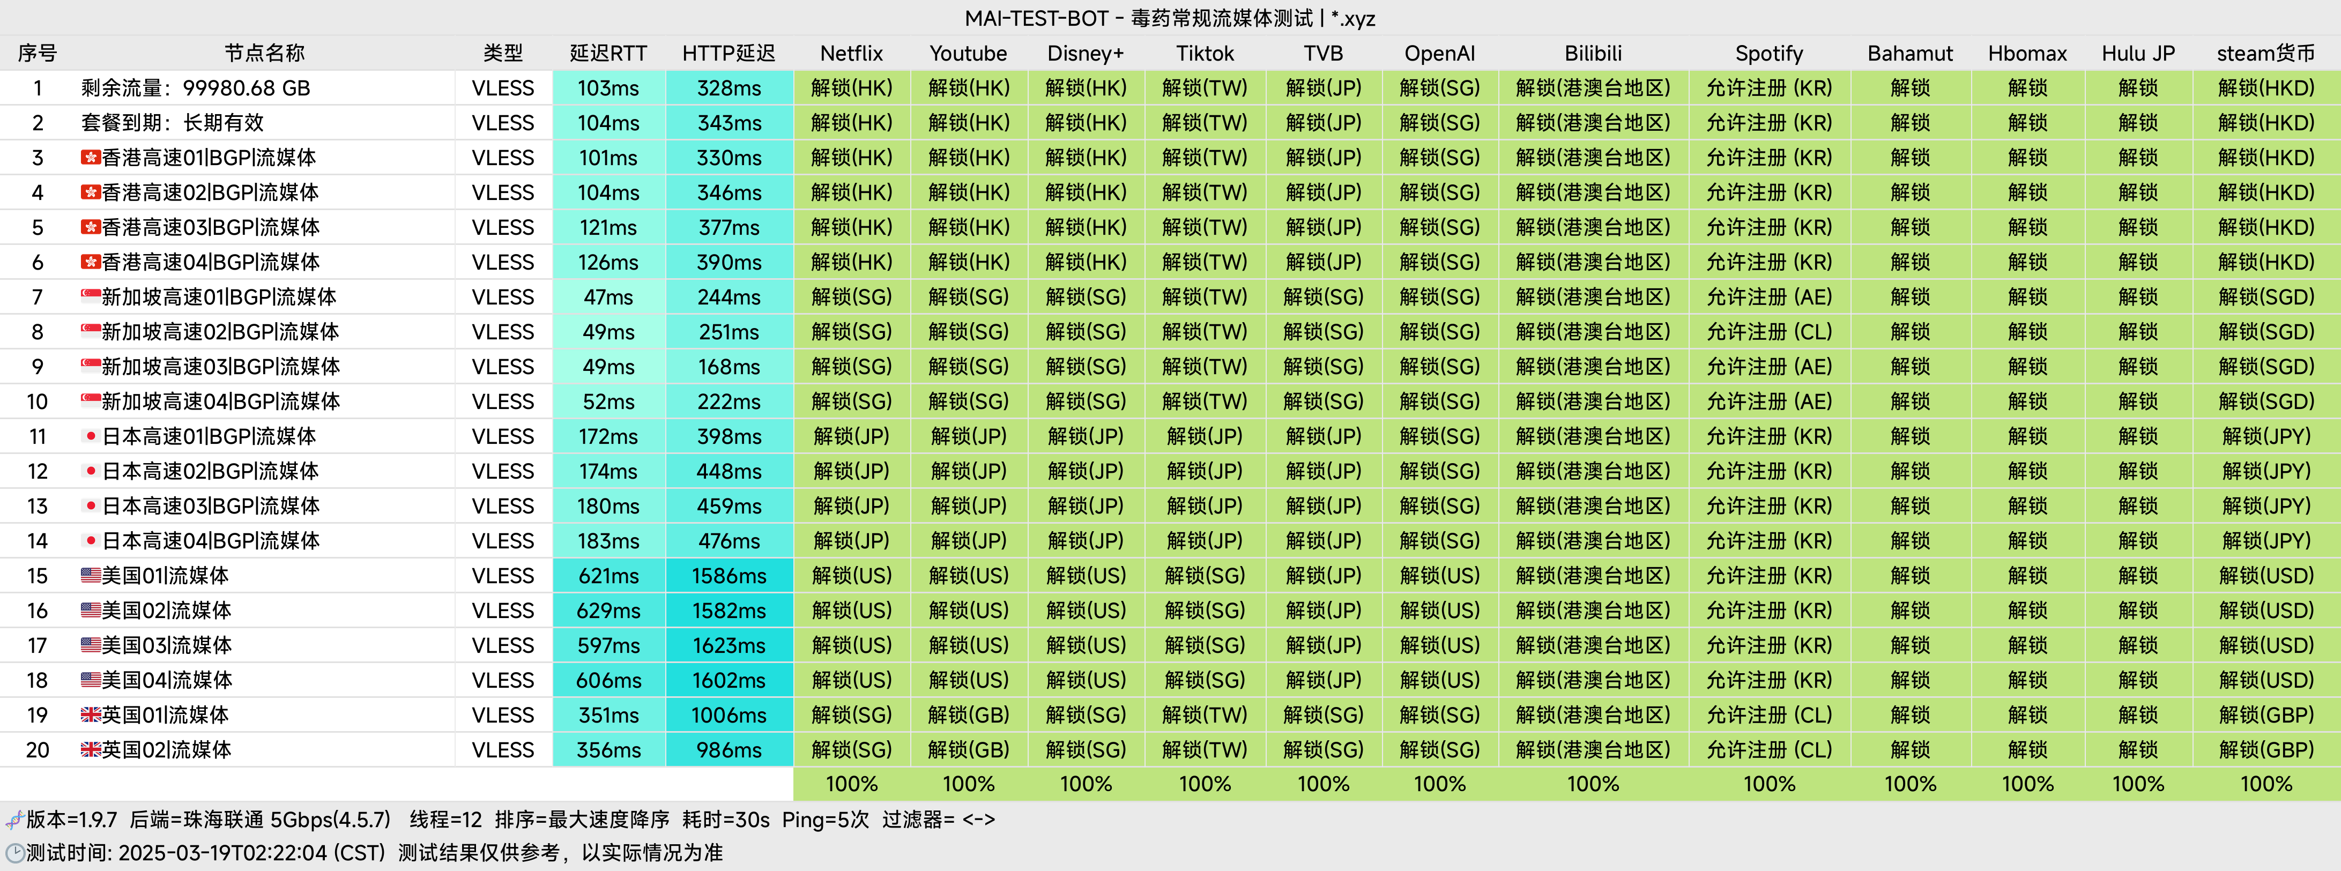Select the 解锁(HK) Netflix cell in row 1
This screenshot has height=871, width=2341.
[x=851, y=88]
